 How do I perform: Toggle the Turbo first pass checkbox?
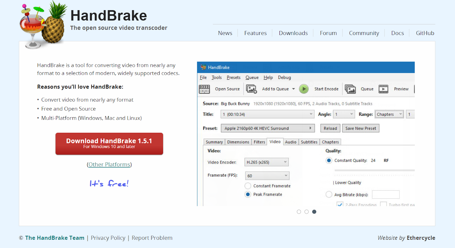[383, 204]
